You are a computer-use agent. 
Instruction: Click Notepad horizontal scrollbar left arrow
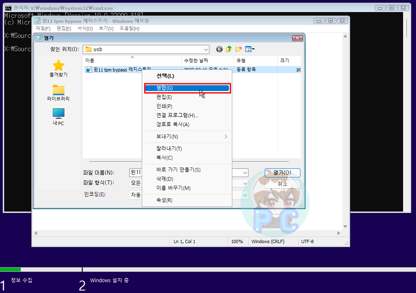(36, 233)
